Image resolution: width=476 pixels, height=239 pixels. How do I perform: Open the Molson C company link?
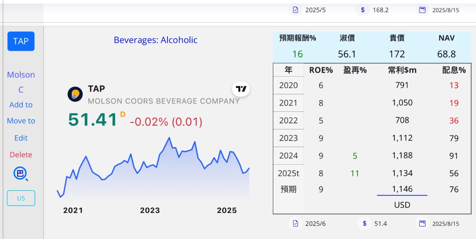(21, 82)
